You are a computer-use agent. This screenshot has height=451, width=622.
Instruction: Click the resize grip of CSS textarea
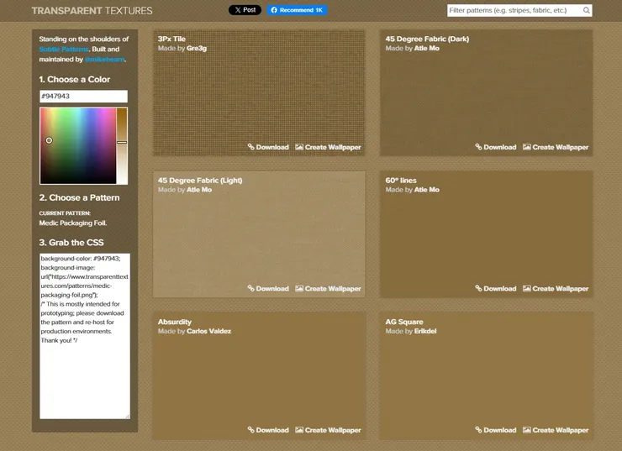coord(127,416)
